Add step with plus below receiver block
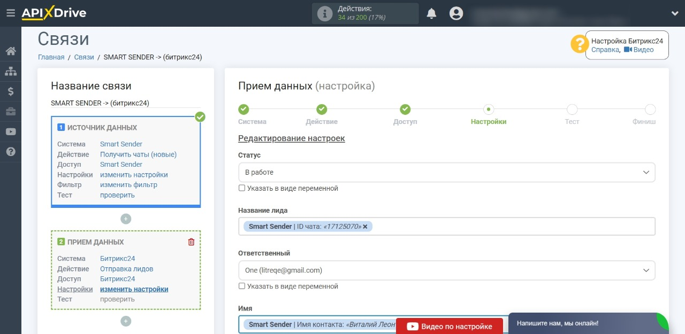 [x=126, y=321]
